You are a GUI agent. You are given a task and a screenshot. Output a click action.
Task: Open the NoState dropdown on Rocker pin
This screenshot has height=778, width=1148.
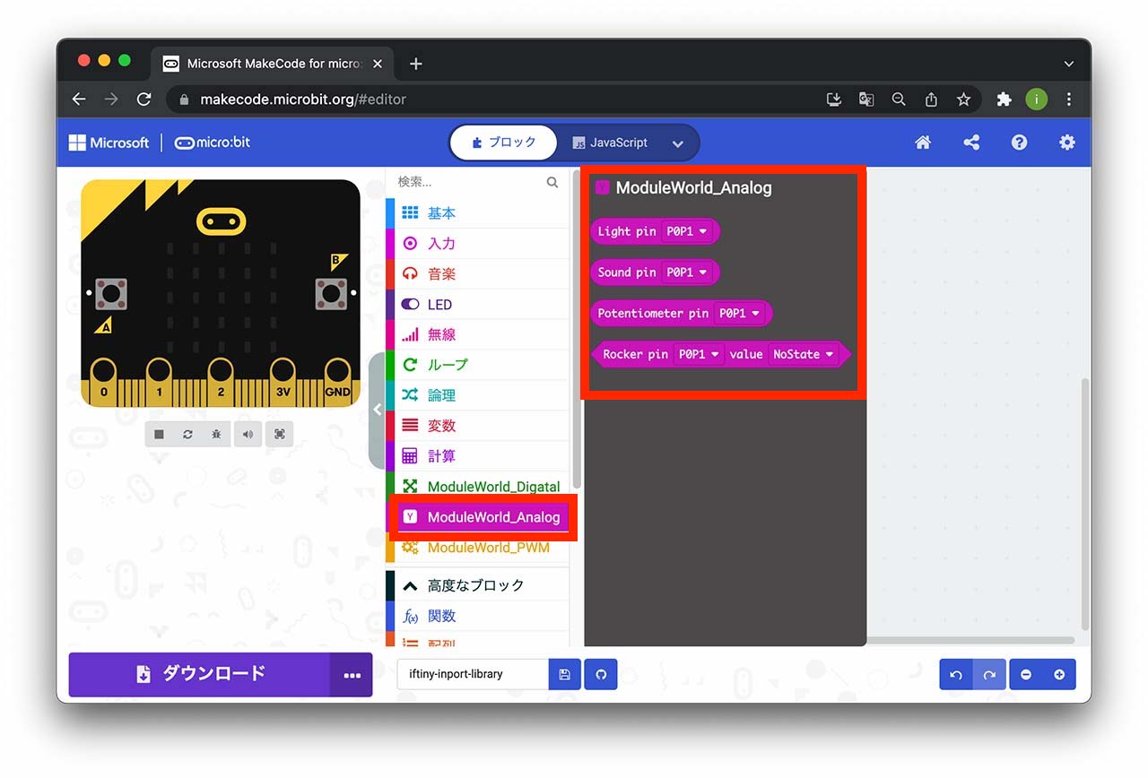pos(804,354)
